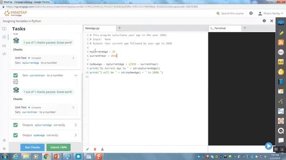Click code line setting currentYear
This screenshot has width=286, height=160.
point(103,56)
